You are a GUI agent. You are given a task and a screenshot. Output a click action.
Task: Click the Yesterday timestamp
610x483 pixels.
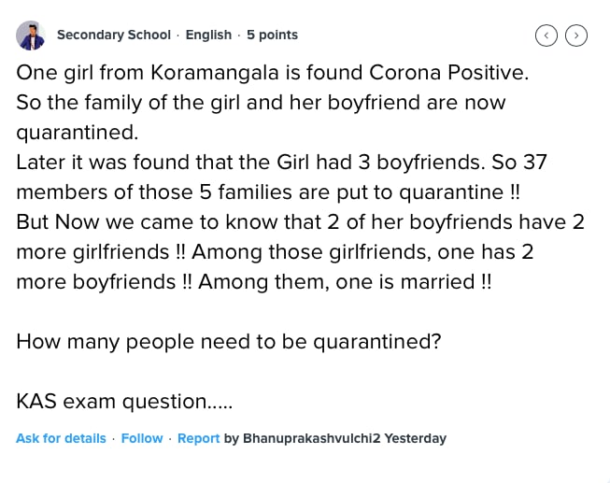coord(416,438)
